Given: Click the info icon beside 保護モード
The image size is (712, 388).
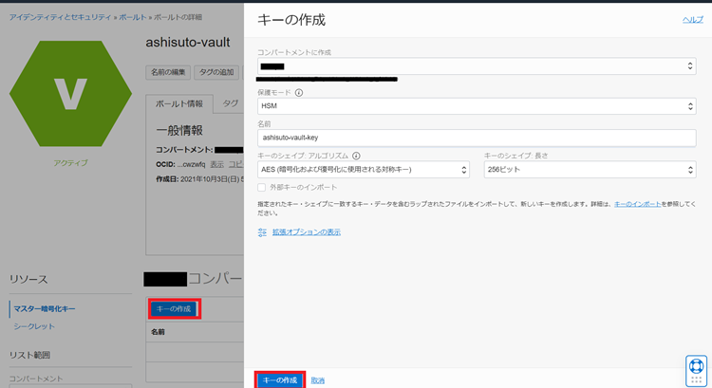Looking at the screenshot, I should click(x=299, y=93).
